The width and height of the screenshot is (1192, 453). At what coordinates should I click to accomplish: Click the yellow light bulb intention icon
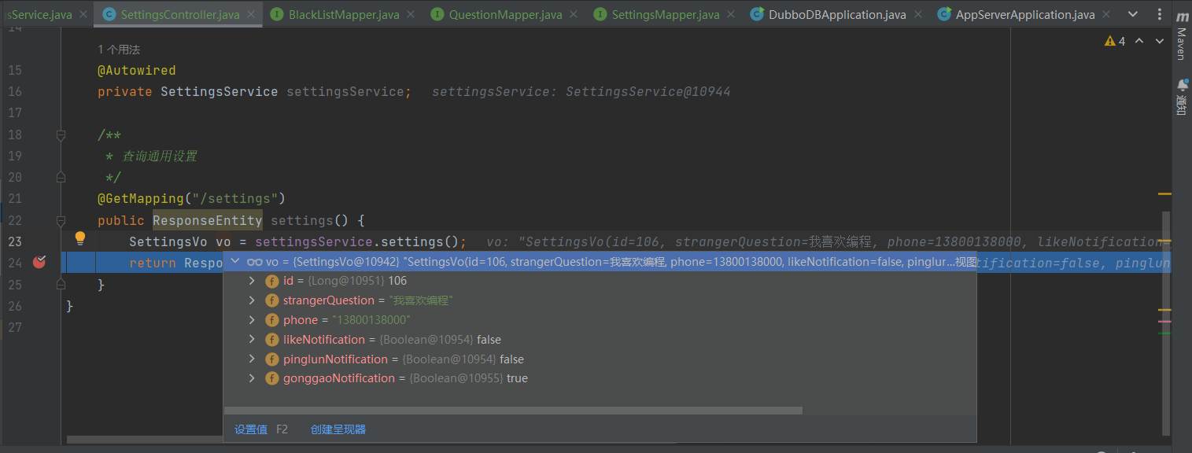point(79,238)
